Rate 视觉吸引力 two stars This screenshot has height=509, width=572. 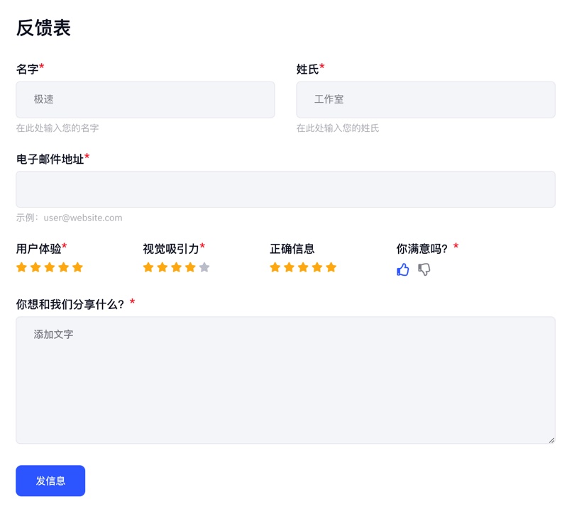(x=163, y=267)
